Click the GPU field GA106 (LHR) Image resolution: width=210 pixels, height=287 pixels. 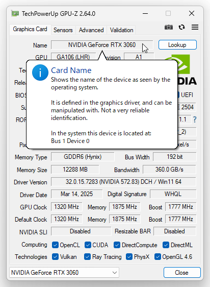click(x=73, y=57)
